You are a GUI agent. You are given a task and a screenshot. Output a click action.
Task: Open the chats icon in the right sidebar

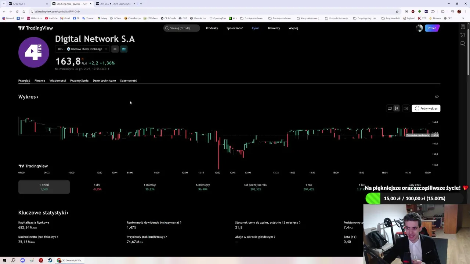(x=463, y=44)
